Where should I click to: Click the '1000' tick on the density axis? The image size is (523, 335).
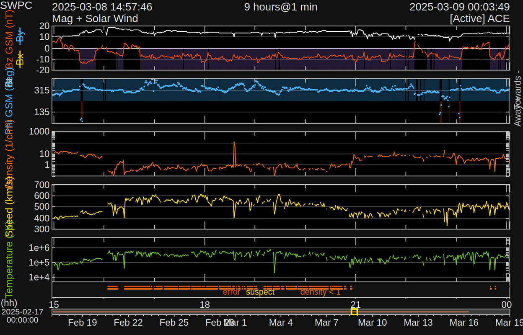tap(39, 132)
